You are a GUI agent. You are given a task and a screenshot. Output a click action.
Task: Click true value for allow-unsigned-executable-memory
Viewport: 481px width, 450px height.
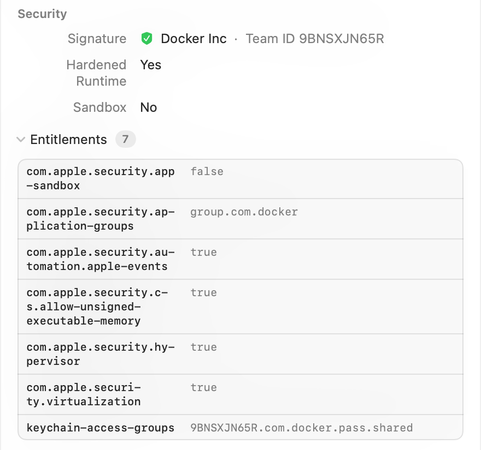pos(203,293)
